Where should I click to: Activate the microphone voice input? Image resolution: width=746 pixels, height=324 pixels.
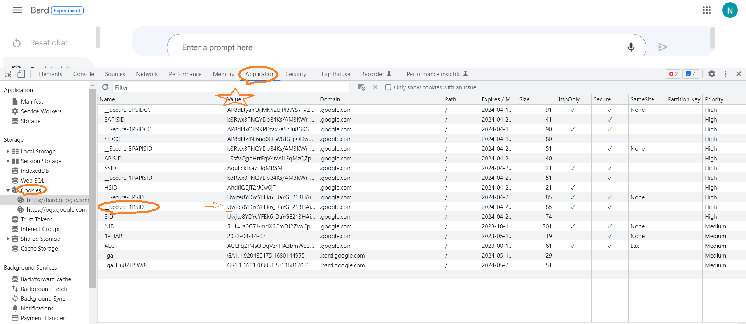point(631,47)
